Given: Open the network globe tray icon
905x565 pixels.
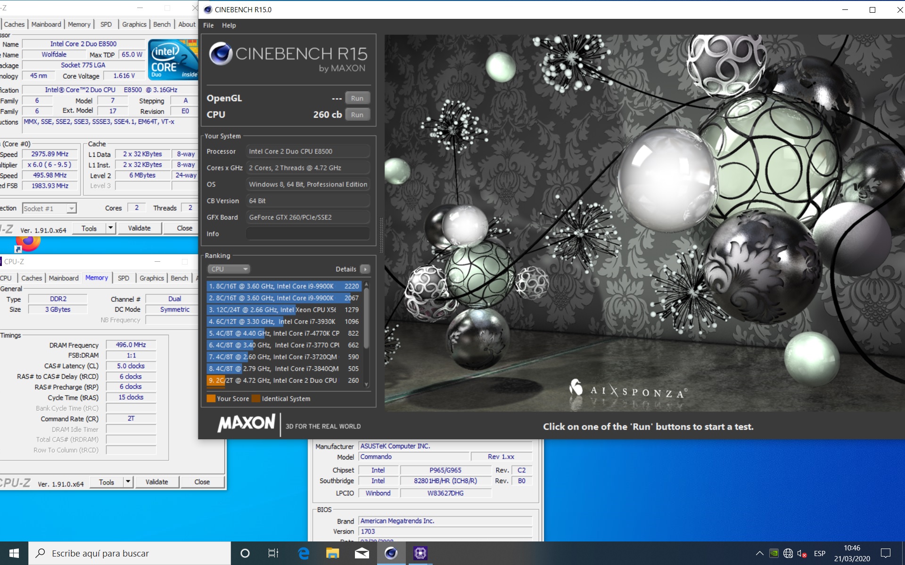Looking at the screenshot, I should click(x=788, y=553).
